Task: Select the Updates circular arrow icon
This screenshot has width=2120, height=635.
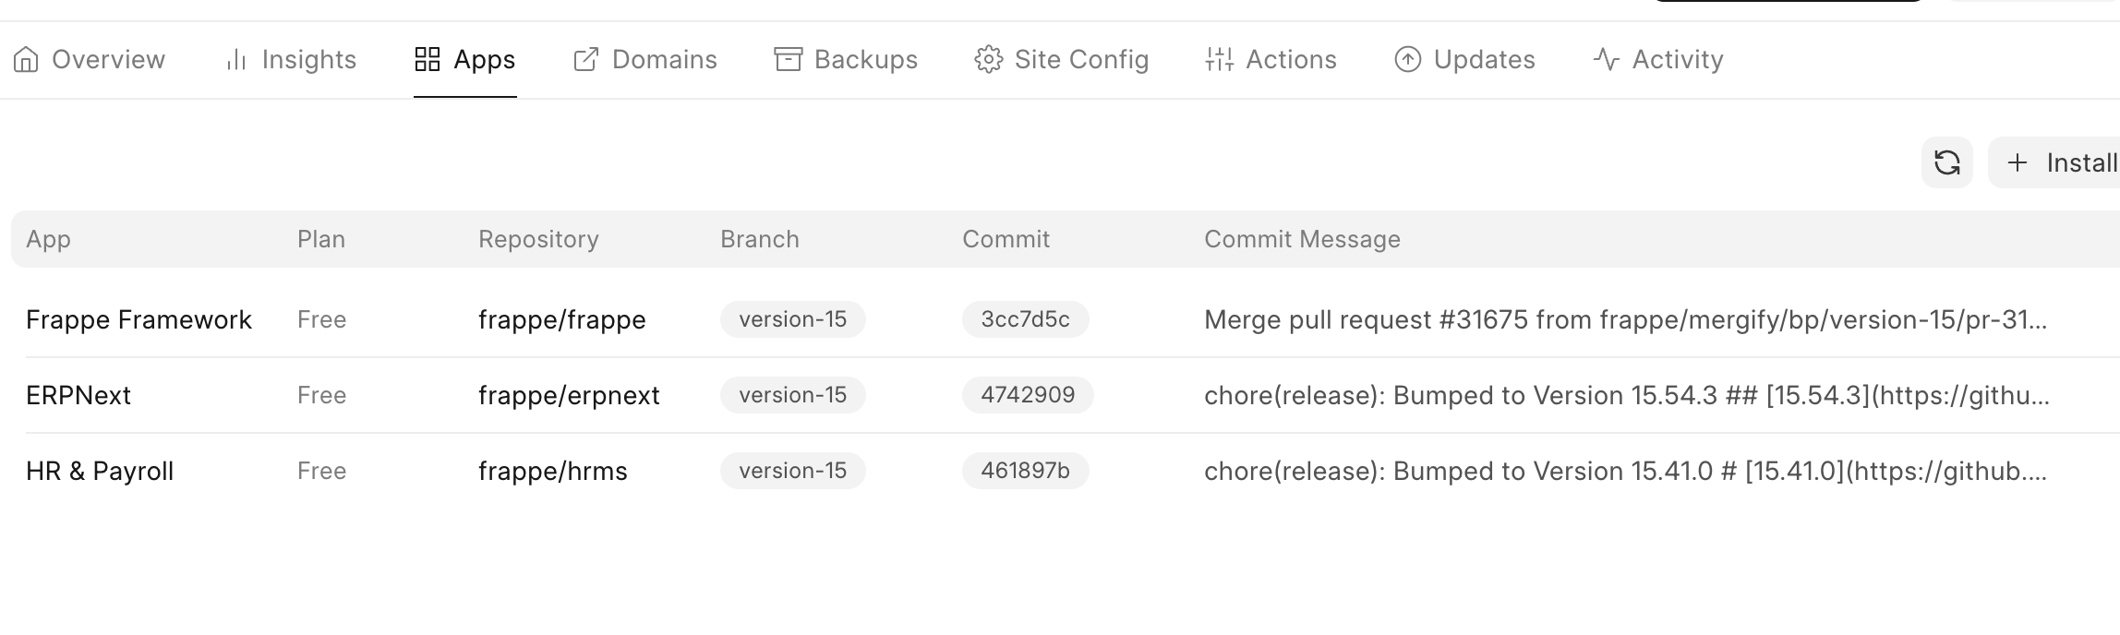Action: click(1405, 58)
